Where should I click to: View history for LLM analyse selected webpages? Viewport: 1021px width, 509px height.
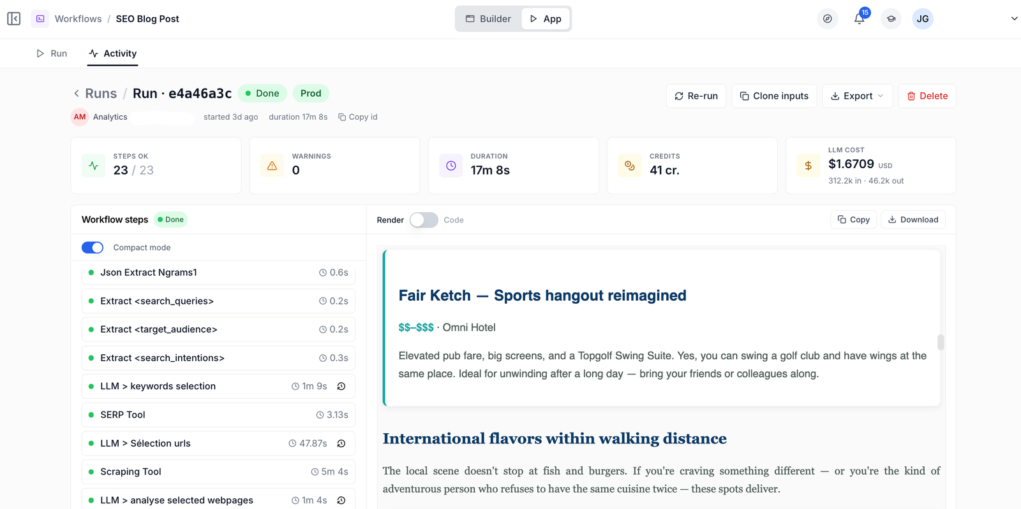tap(341, 501)
